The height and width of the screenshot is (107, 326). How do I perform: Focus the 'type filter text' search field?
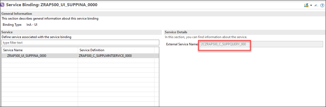click(x=80, y=43)
